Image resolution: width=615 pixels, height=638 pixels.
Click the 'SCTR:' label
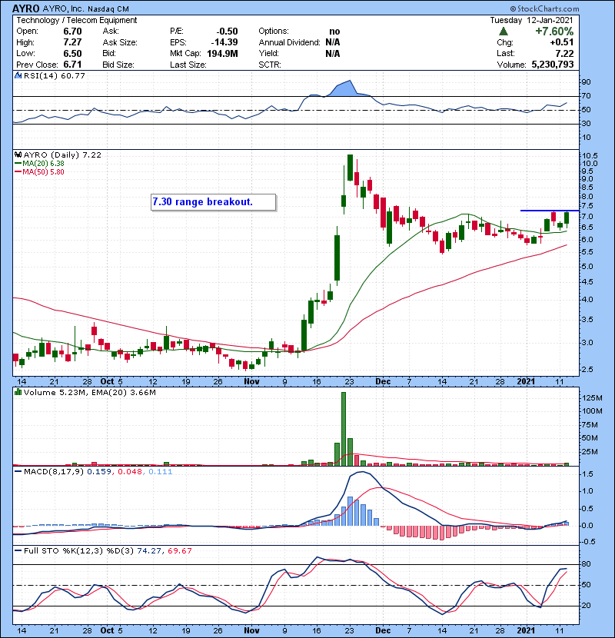click(269, 65)
